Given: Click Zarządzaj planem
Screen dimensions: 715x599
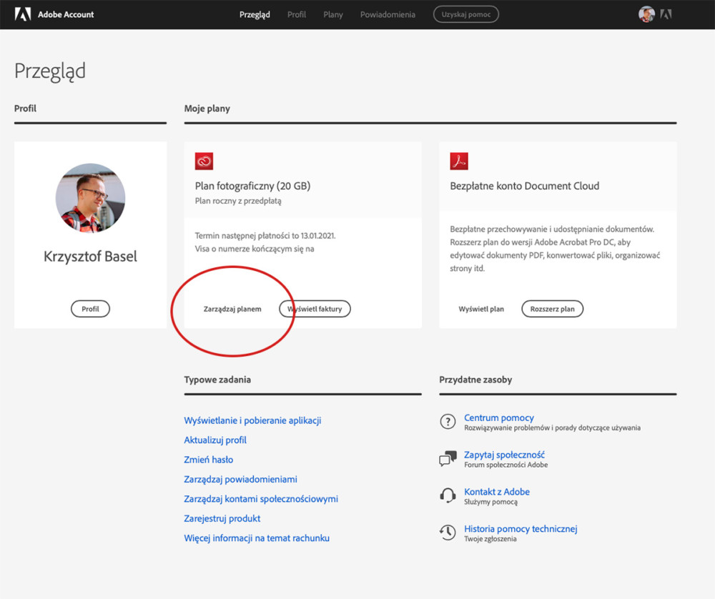Looking at the screenshot, I should (x=232, y=309).
